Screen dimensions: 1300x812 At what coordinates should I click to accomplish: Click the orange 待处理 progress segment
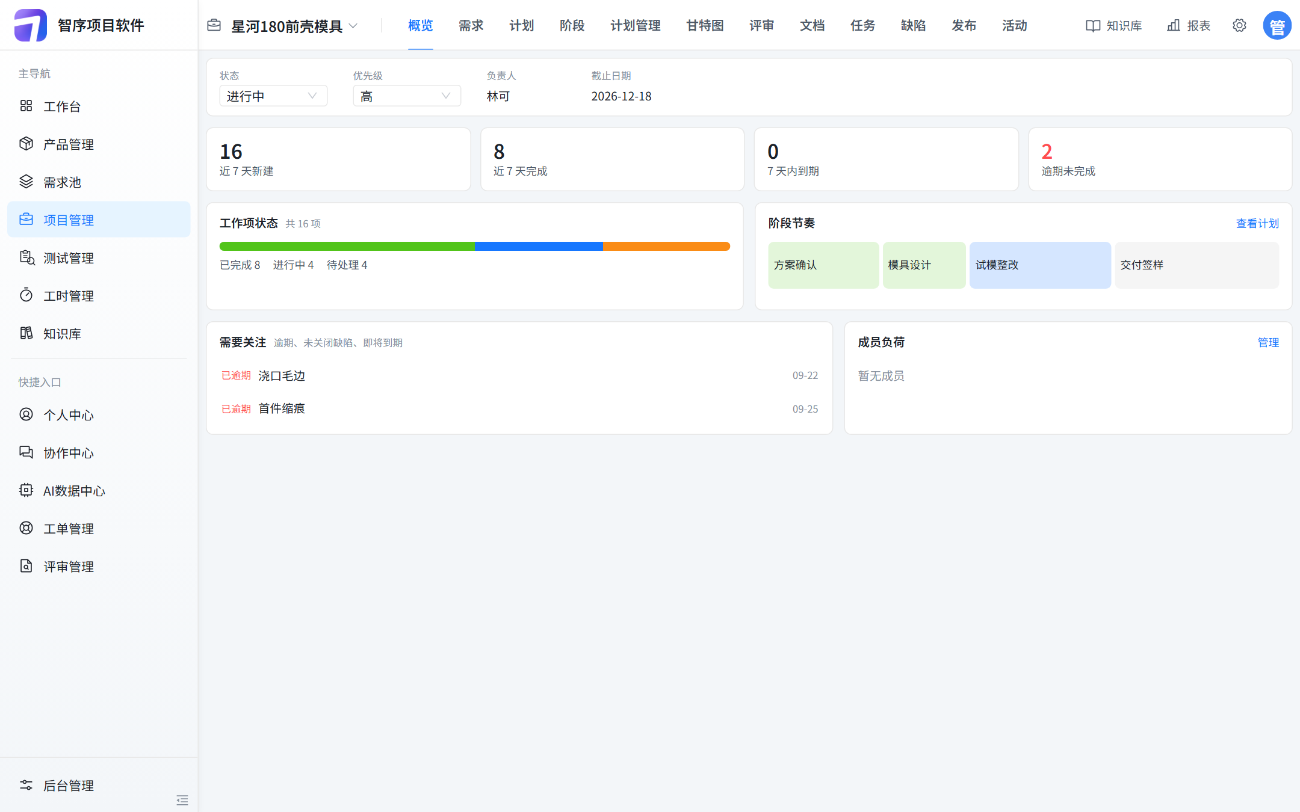666,247
